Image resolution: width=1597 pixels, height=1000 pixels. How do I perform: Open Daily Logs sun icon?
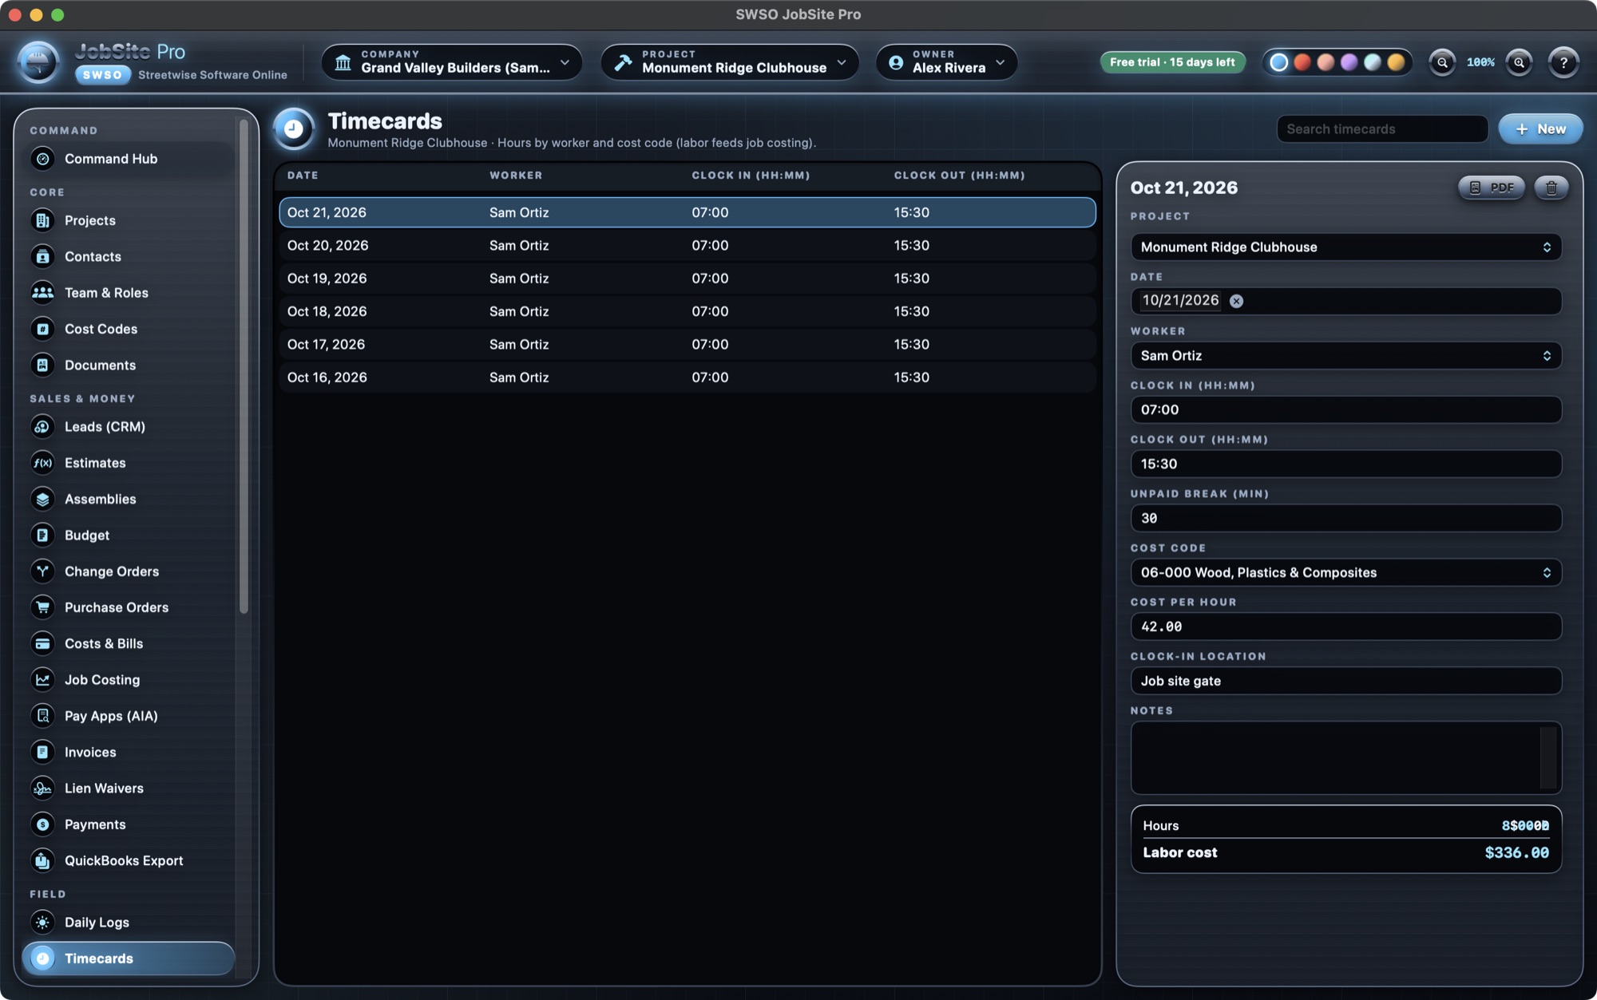tap(43, 923)
